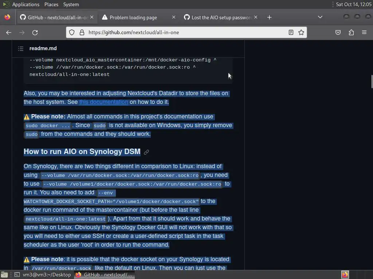Switch to GitHub Firefox taskbar window
This screenshot has height=279, width=373.
[x=104, y=275]
